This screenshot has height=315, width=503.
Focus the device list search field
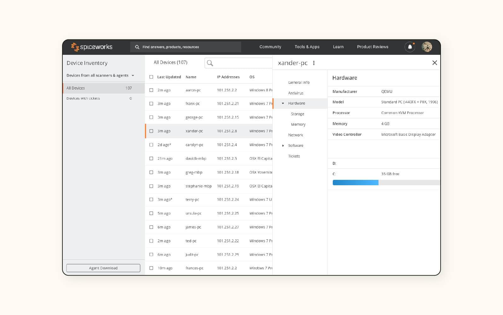(x=239, y=63)
